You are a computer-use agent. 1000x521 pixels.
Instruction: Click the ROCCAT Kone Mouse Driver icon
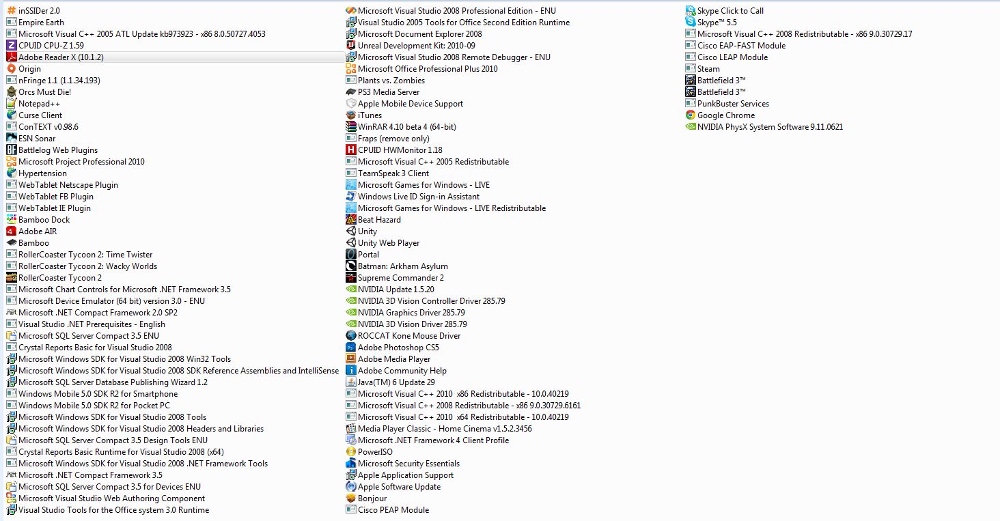351,336
